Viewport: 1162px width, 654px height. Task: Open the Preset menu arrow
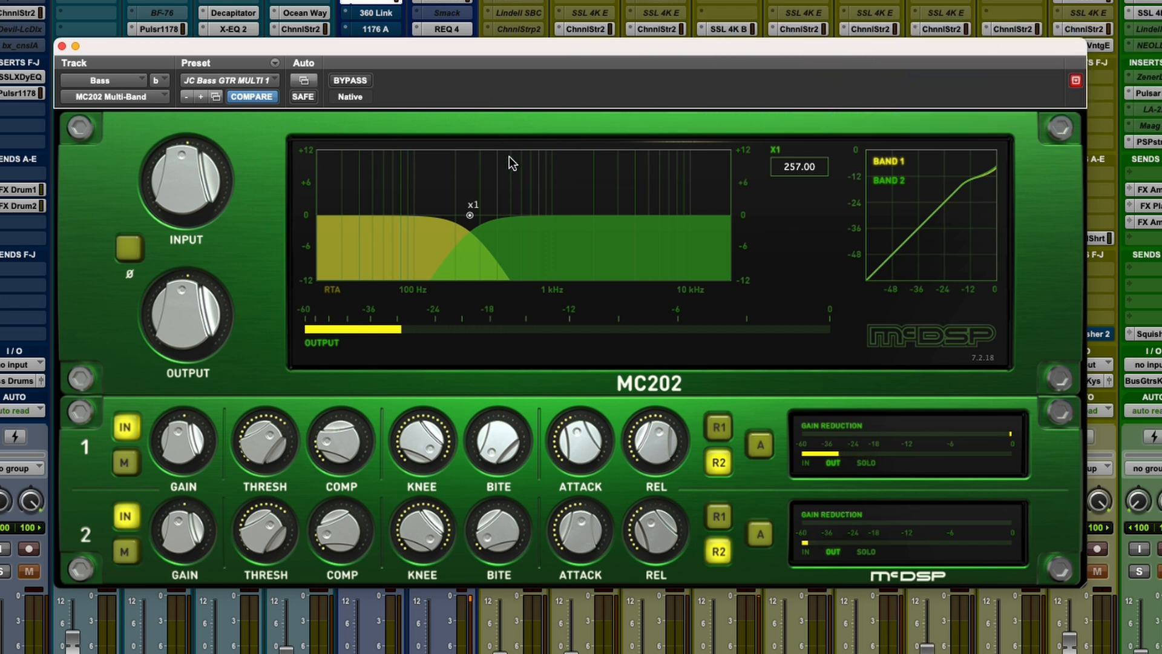coord(275,63)
